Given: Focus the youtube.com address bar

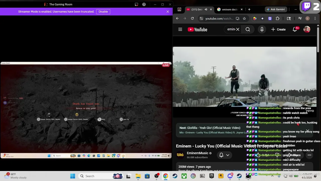Looking at the screenshot, I should pos(219,18).
